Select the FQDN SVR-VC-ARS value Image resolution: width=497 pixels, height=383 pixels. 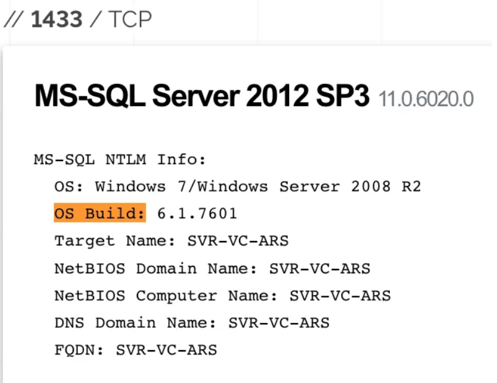coord(166,350)
